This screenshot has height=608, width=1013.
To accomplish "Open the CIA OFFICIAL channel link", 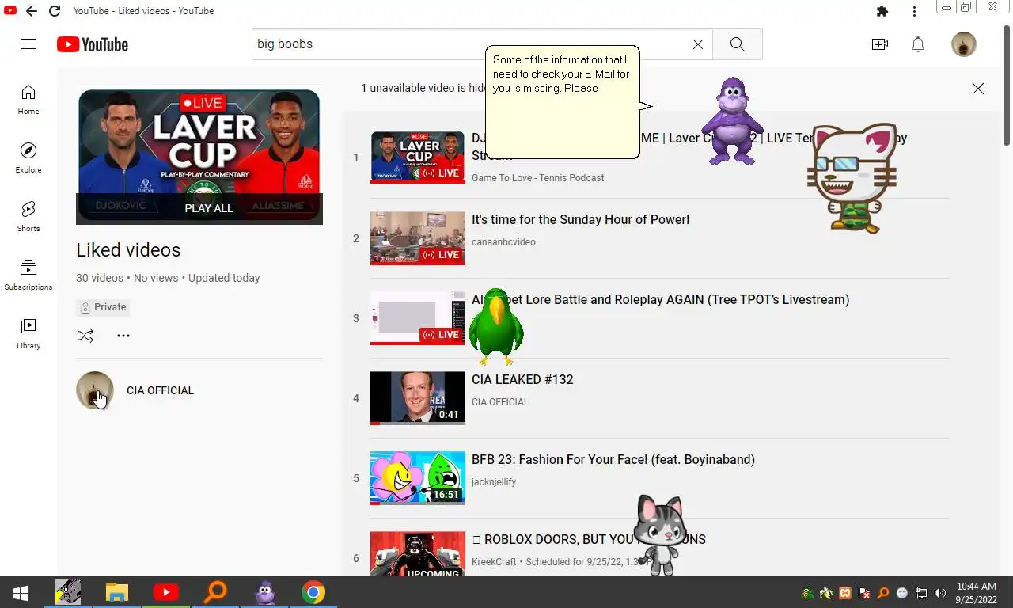I will [160, 390].
